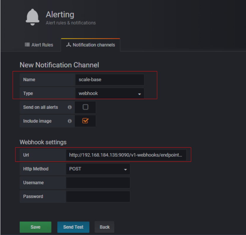Click the Username input field

click(x=98, y=183)
